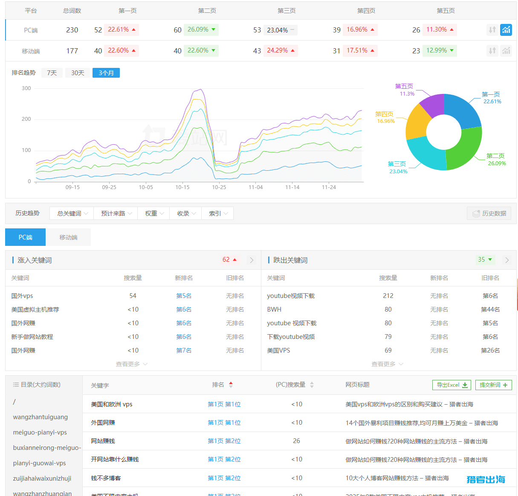Select the 3个月 trend range
The height and width of the screenshot is (496, 518).
coord(106,73)
